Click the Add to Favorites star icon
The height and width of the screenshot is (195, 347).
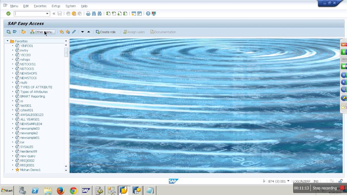62,32
